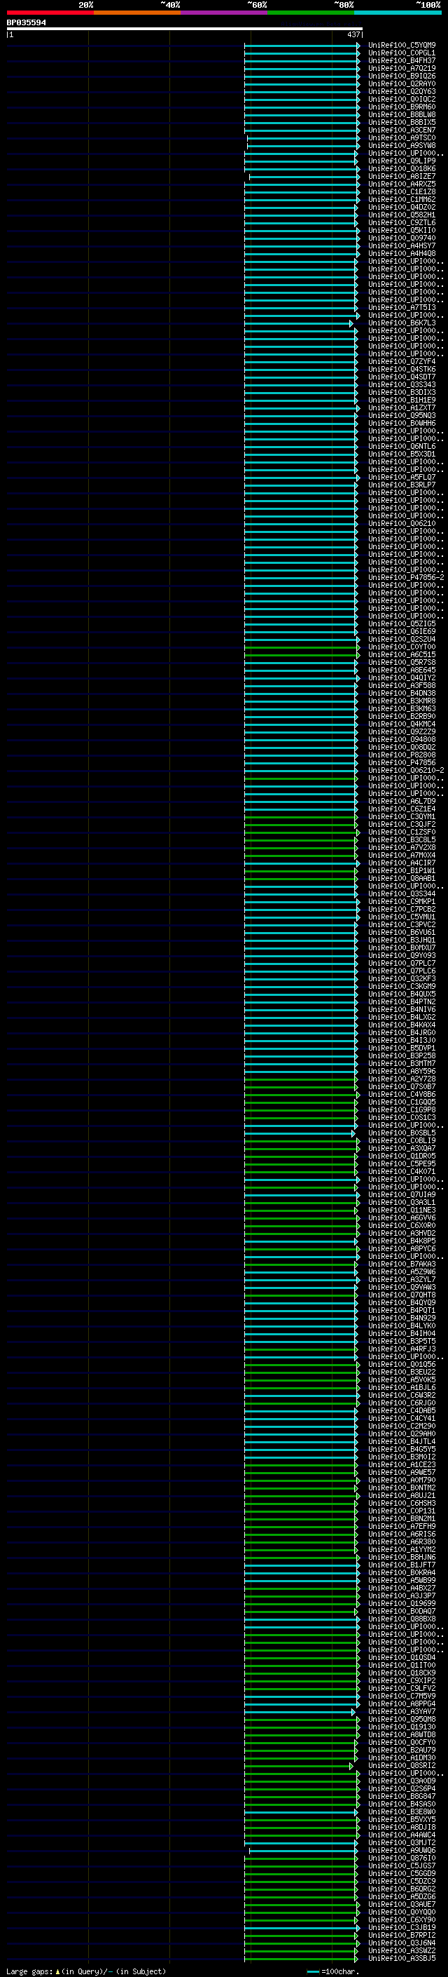Select the UniRef100_Q5KII0 label
448x1977 pixels.
pyautogui.click(x=402, y=230)
